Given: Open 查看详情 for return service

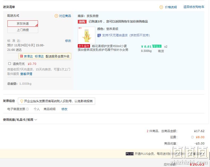Looking at the screenshot, I should coord(26,74).
